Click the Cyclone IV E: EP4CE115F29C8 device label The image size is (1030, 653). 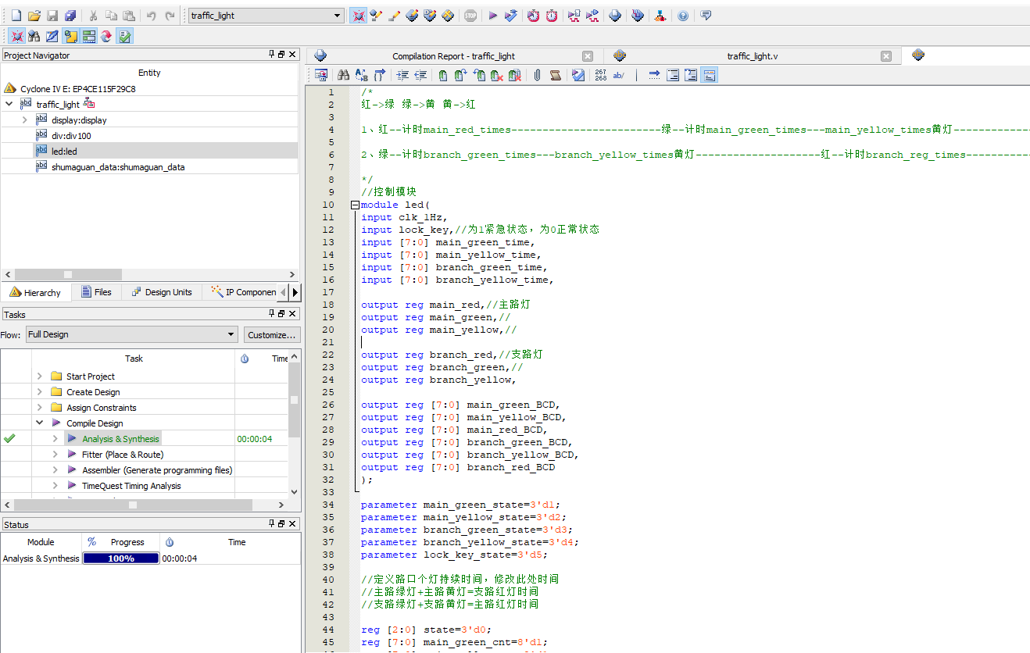[x=77, y=89]
